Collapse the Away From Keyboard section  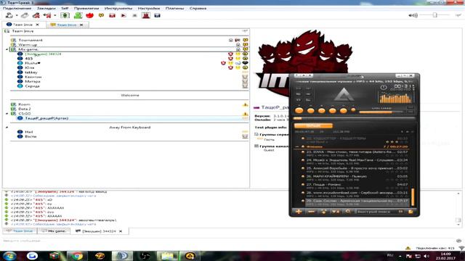[7, 128]
